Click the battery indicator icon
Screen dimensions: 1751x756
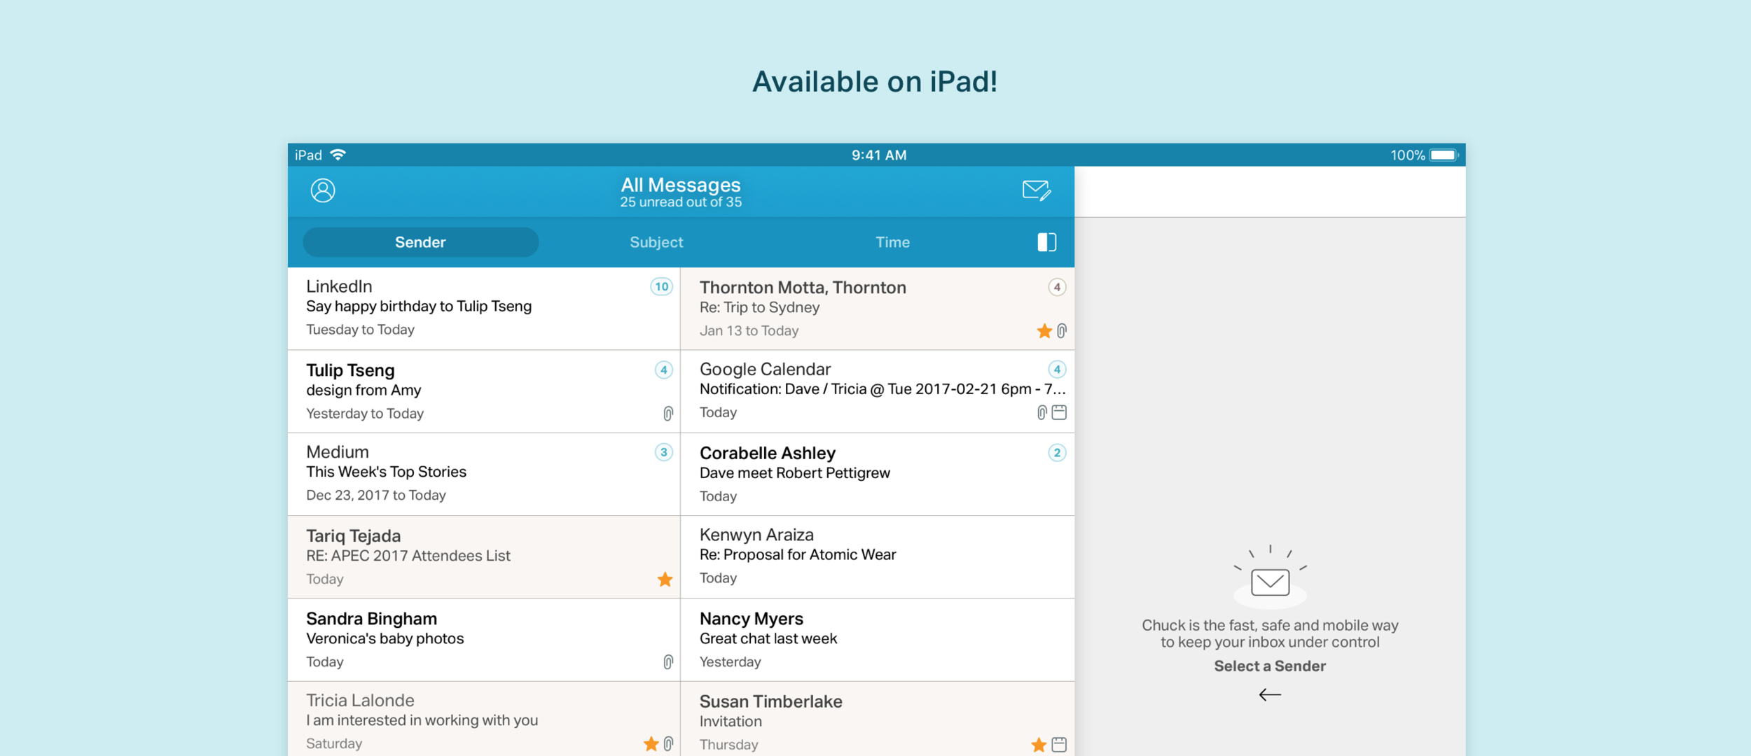1444,155
